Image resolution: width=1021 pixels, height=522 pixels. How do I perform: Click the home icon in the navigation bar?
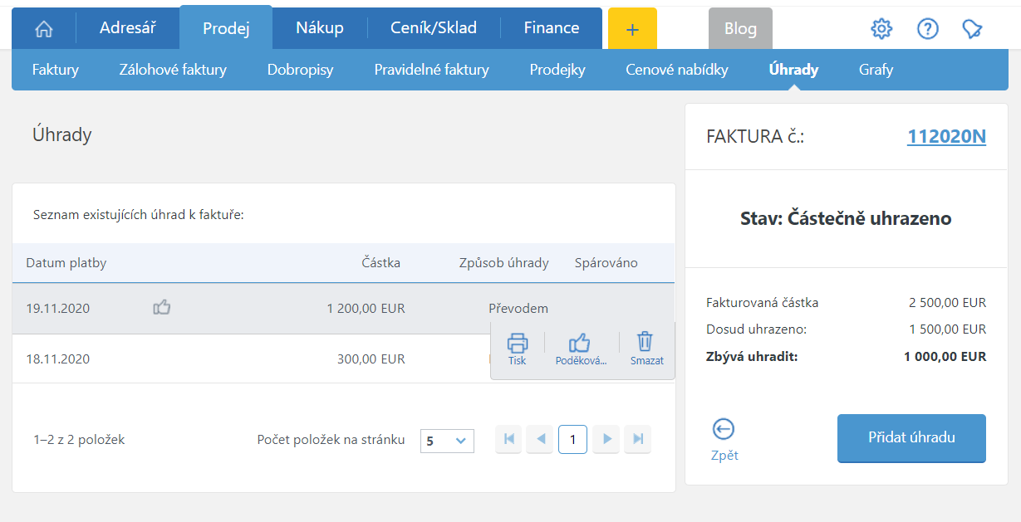43,29
